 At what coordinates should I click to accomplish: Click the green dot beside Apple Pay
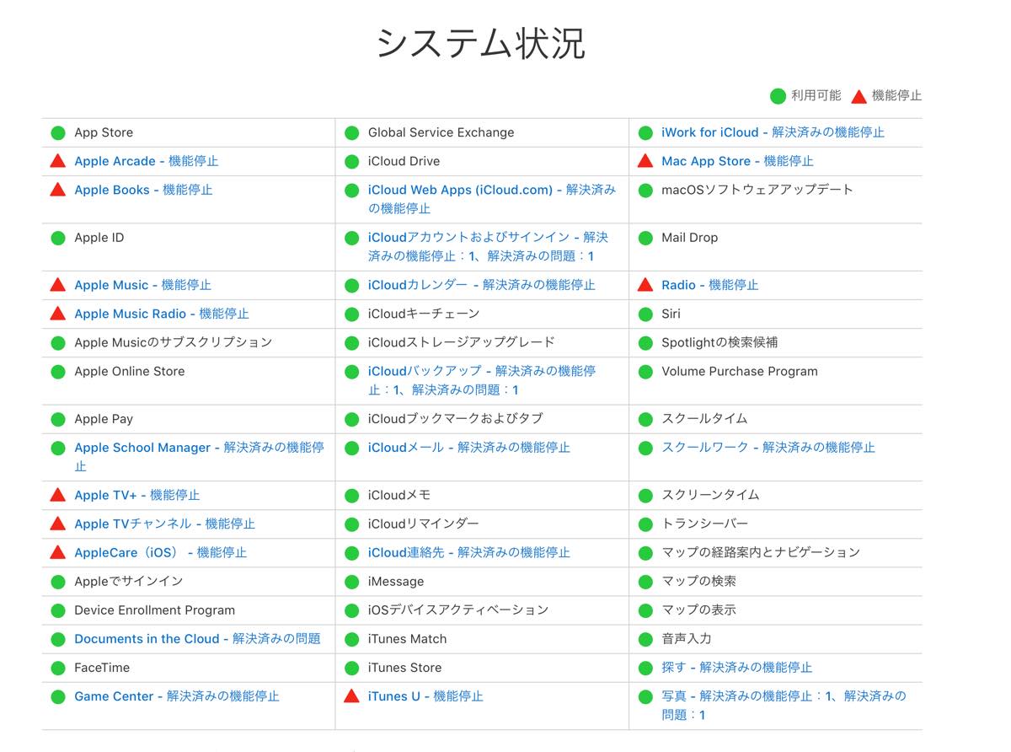coord(57,419)
